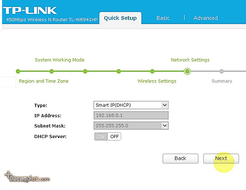Open the Subnet Mask dropdown 255.255.255.0
246x190 pixels.
coord(131,126)
